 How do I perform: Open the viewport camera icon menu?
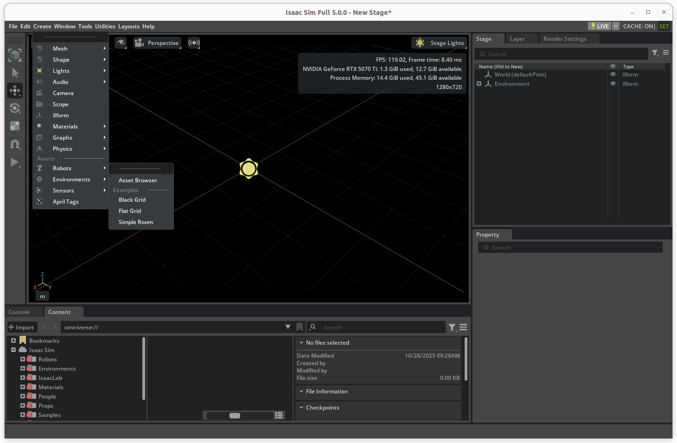(x=139, y=43)
